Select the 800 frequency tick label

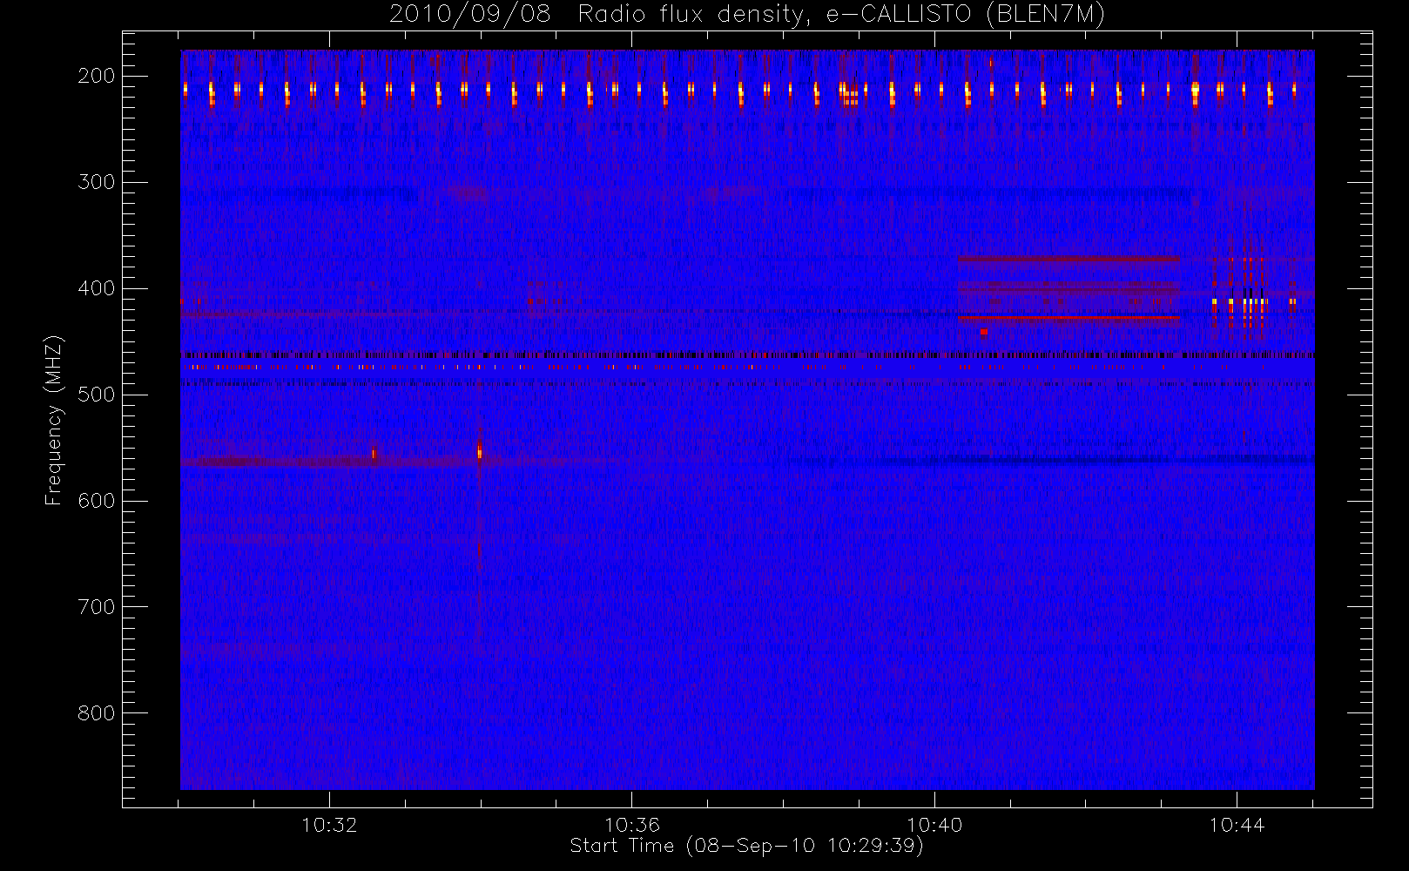tap(96, 713)
